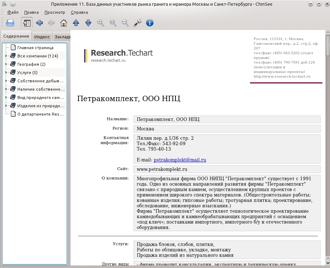Zoom out with the minus magnifier
The width and height of the screenshot is (330, 268).
[x=125, y=23]
